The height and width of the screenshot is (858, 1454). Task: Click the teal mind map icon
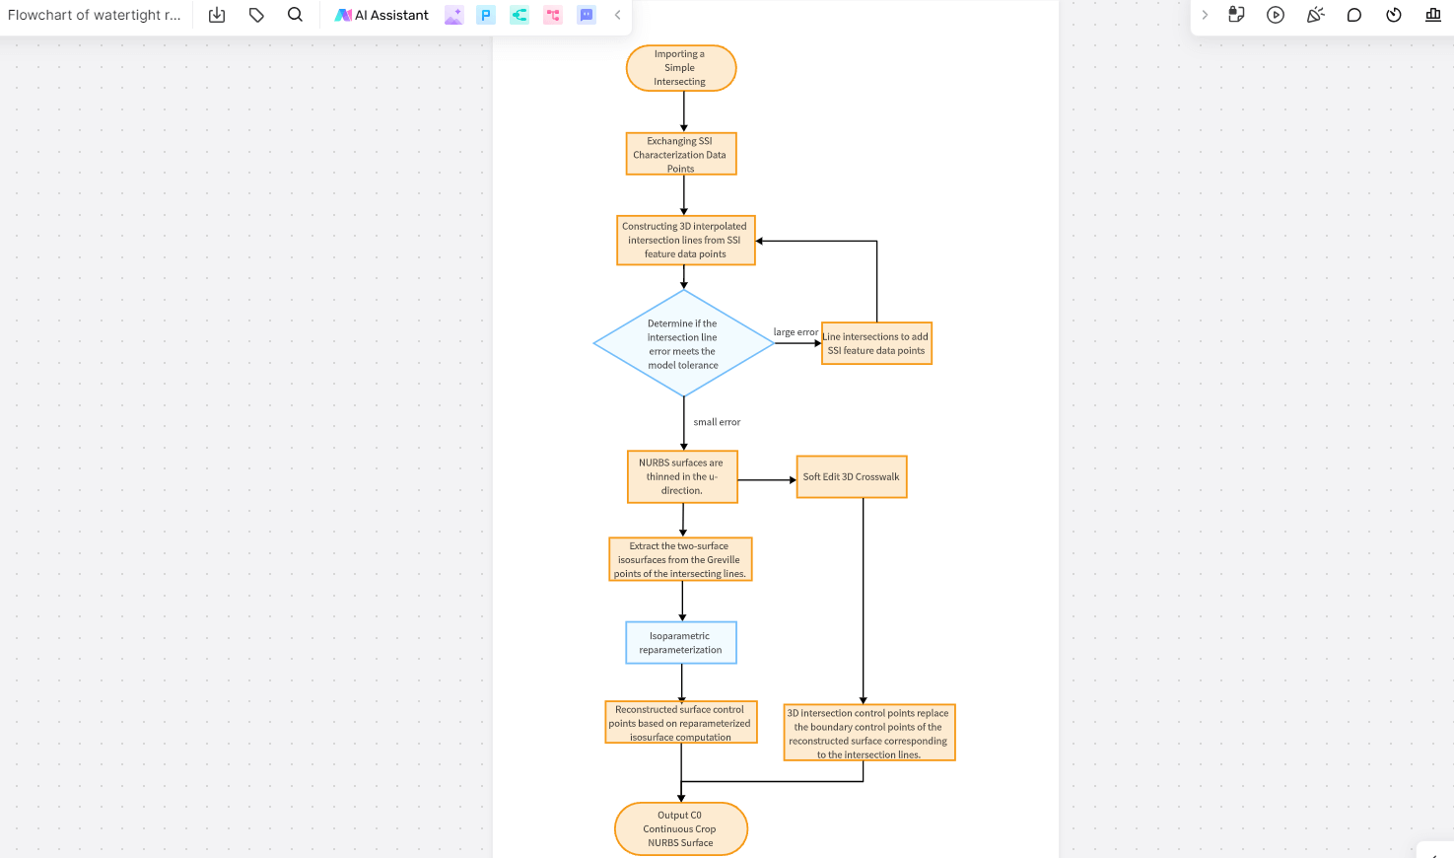click(x=519, y=15)
